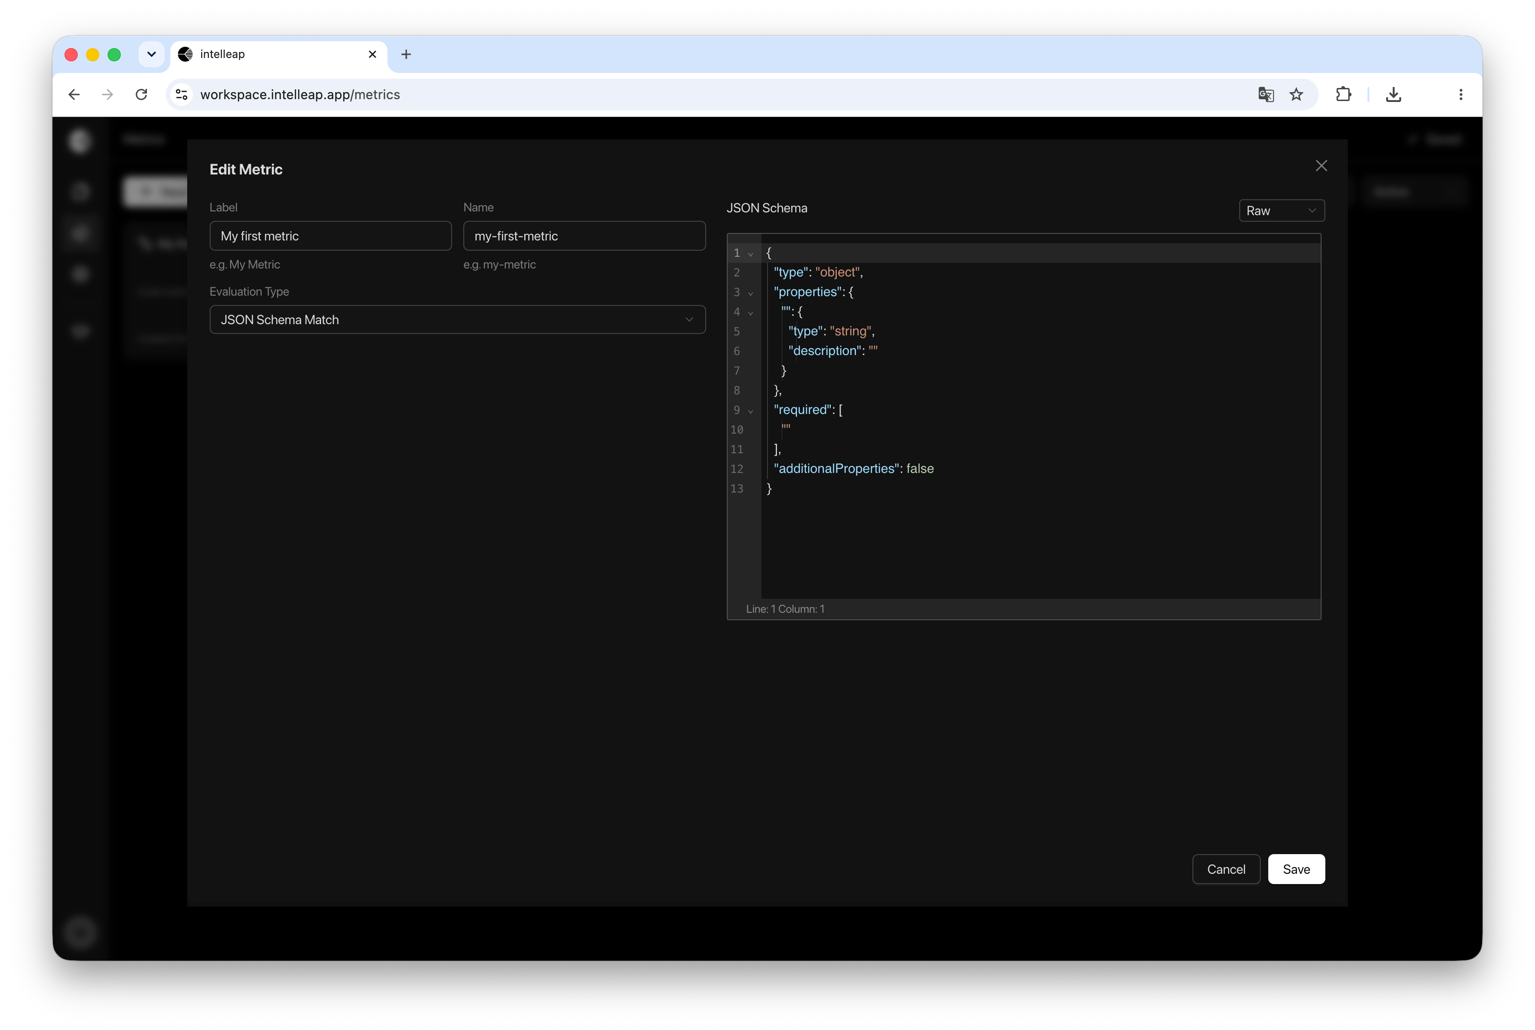Click the false value on line 12

point(919,469)
